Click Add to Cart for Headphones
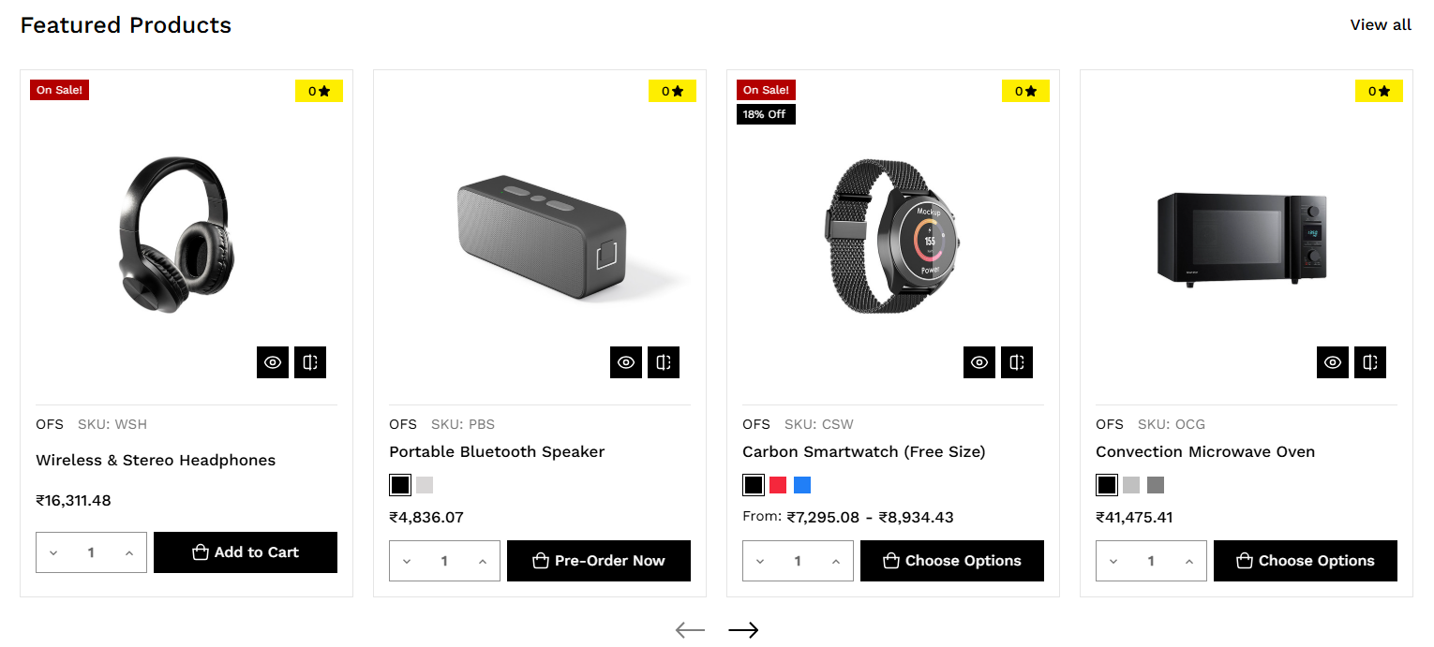Viewport: 1434px width, 647px height. tap(246, 552)
